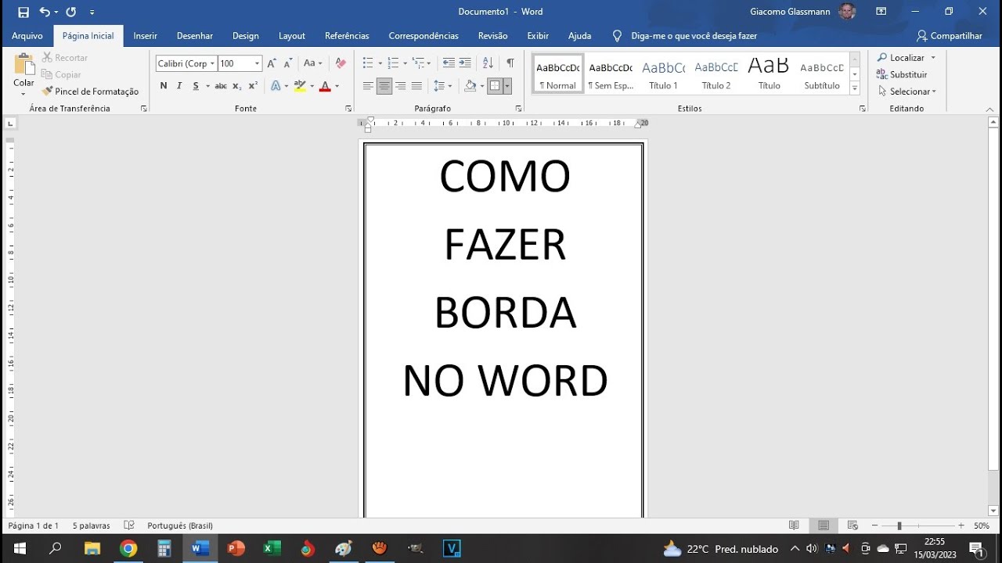Screen dimensions: 1002x563
Task: Apply text effects with the glowing A icon
Action: click(x=276, y=86)
